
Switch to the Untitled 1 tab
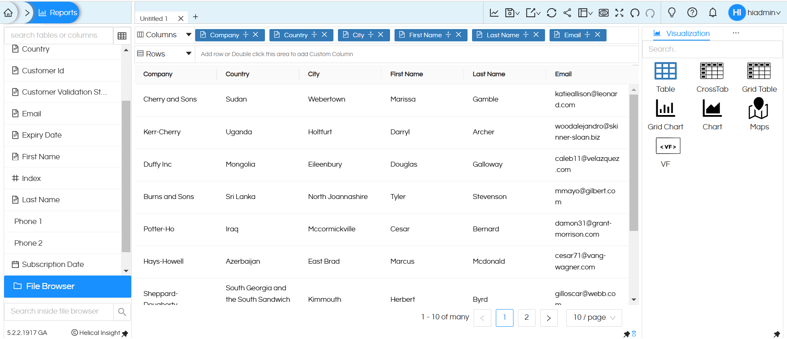(154, 18)
